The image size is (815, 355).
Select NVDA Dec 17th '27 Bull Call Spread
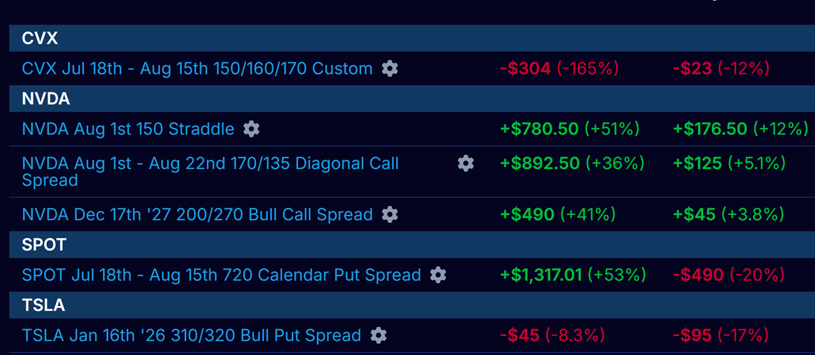tap(197, 215)
